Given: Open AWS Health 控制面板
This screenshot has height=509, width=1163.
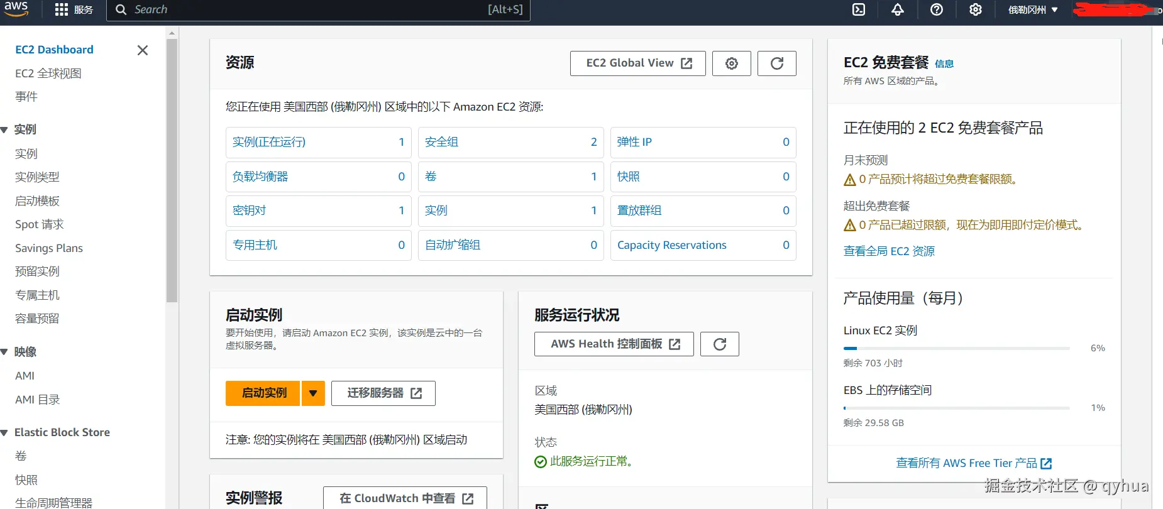Looking at the screenshot, I should coord(614,344).
